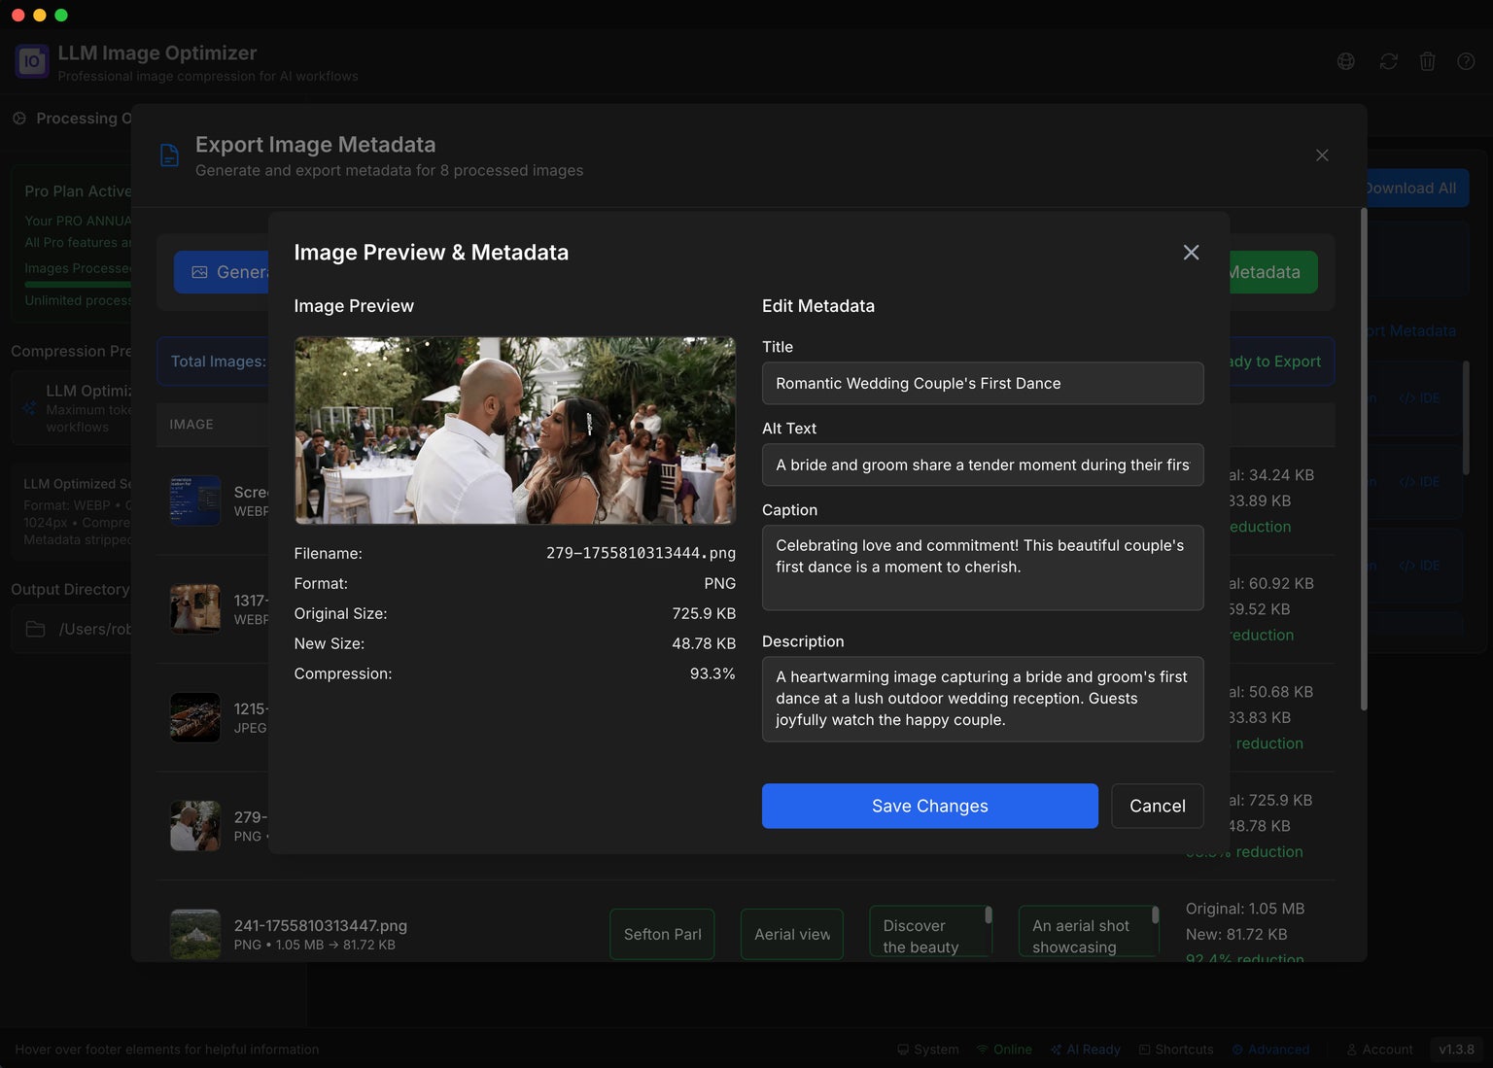Open Account from the footer
1493x1068 pixels.
[1379, 1050]
